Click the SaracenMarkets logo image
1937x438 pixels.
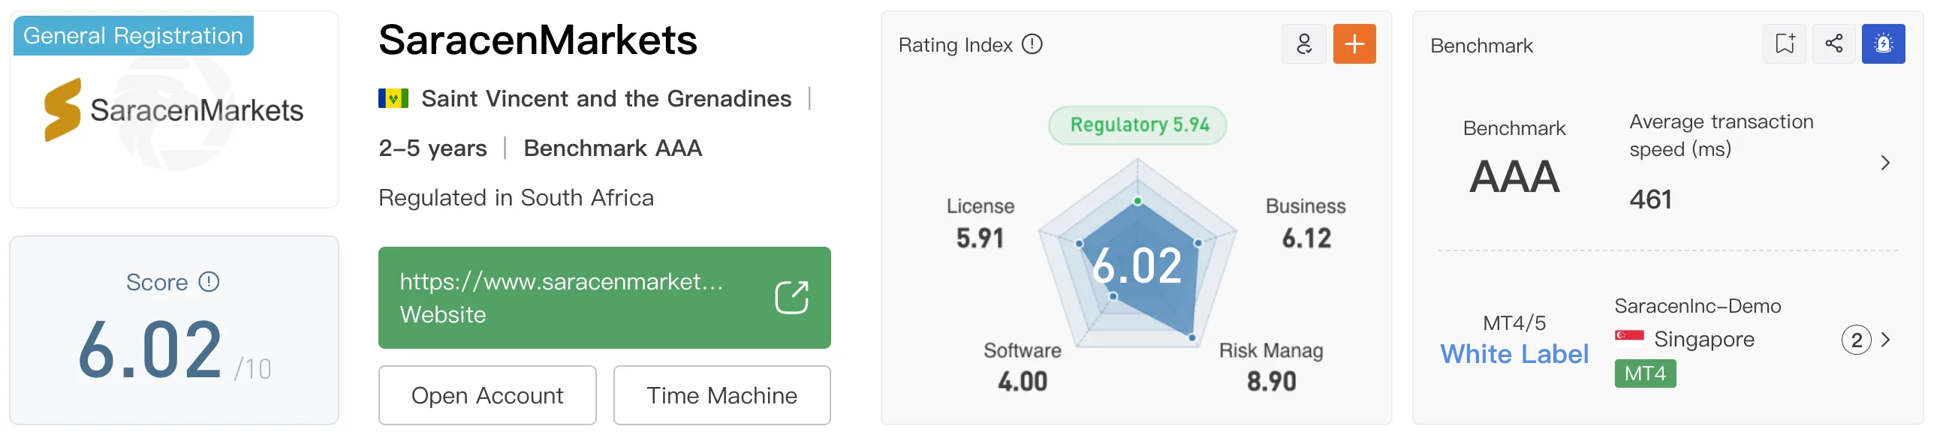[173, 110]
